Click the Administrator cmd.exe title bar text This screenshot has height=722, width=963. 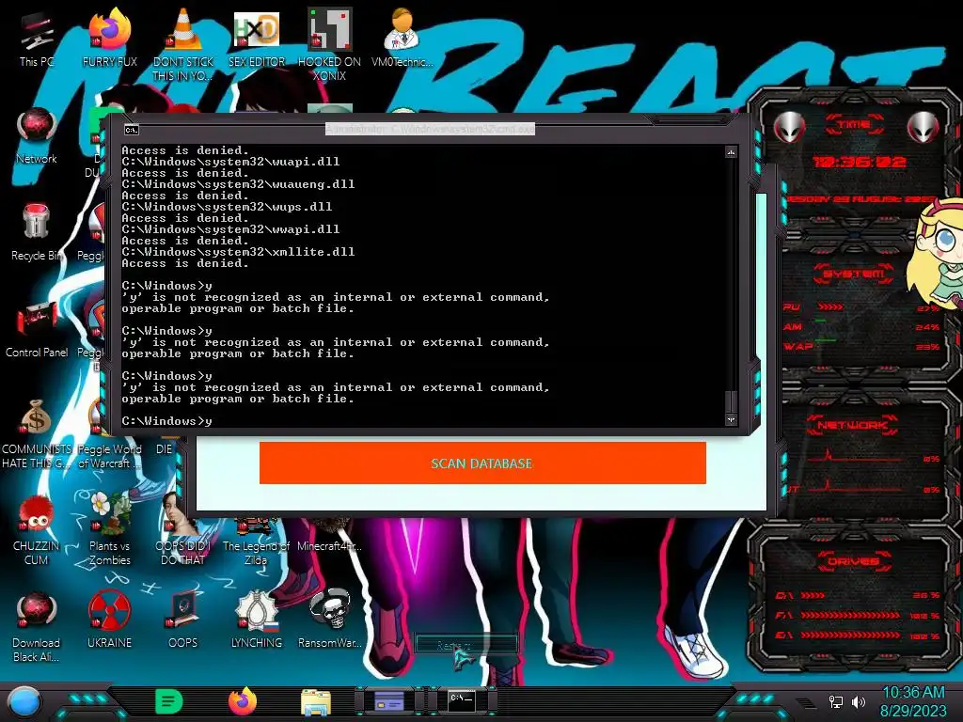click(430, 129)
